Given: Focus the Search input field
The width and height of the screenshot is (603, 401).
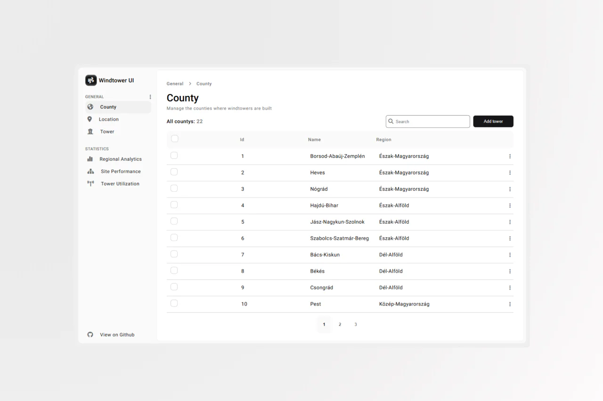Looking at the screenshot, I should coord(428,121).
